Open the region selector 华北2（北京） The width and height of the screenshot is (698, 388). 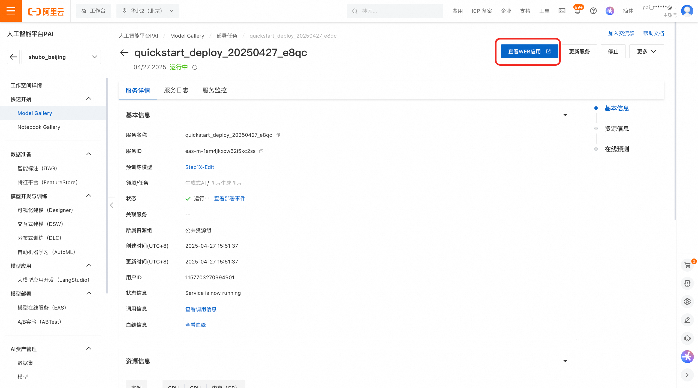(x=148, y=11)
